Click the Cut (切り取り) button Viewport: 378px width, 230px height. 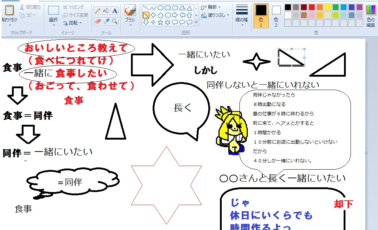point(30,7)
